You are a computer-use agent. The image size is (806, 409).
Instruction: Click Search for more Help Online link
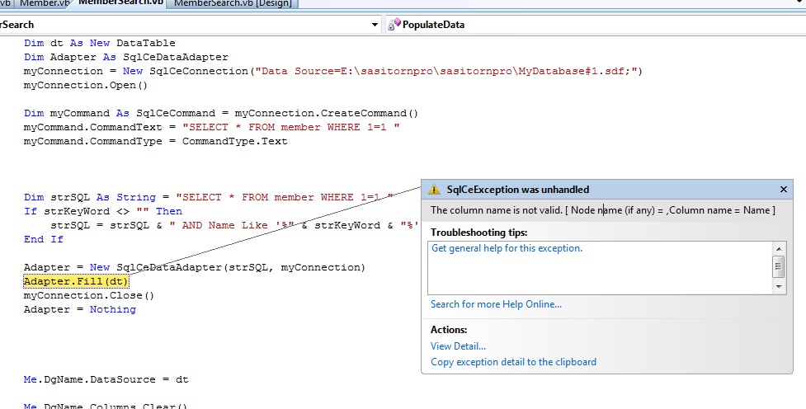pos(496,304)
